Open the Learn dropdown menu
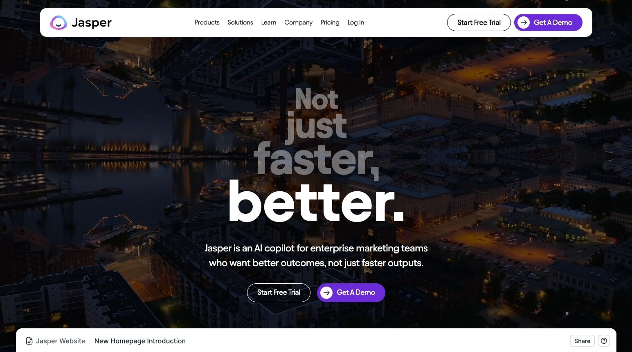Viewport: 632px width, 352px height. point(269,22)
